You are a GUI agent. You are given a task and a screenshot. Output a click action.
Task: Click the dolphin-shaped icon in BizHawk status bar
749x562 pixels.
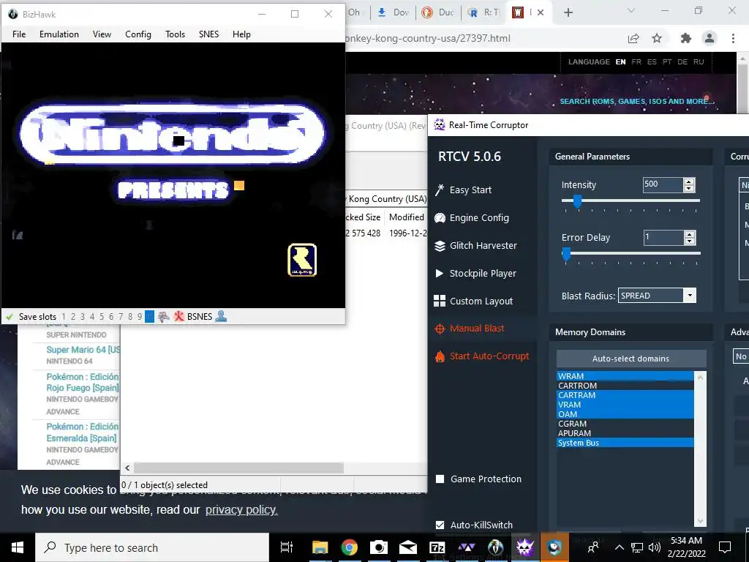pos(164,316)
